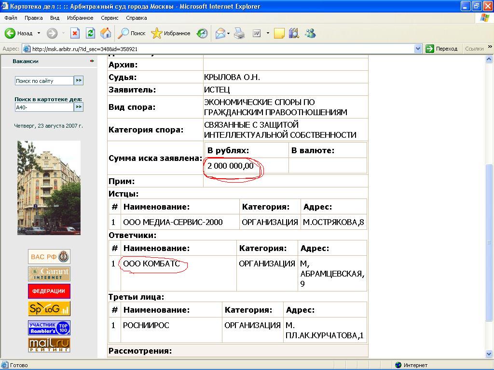This screenshot has width=494, height=370.
Task: Edit with Word toolbar icon
Action: point(257,33)
